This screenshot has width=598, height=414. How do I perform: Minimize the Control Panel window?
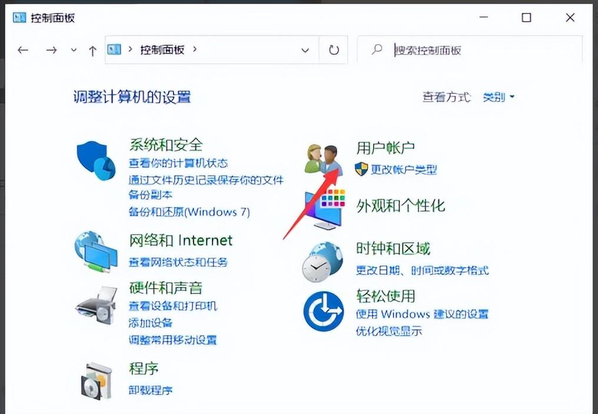[484, 18]
